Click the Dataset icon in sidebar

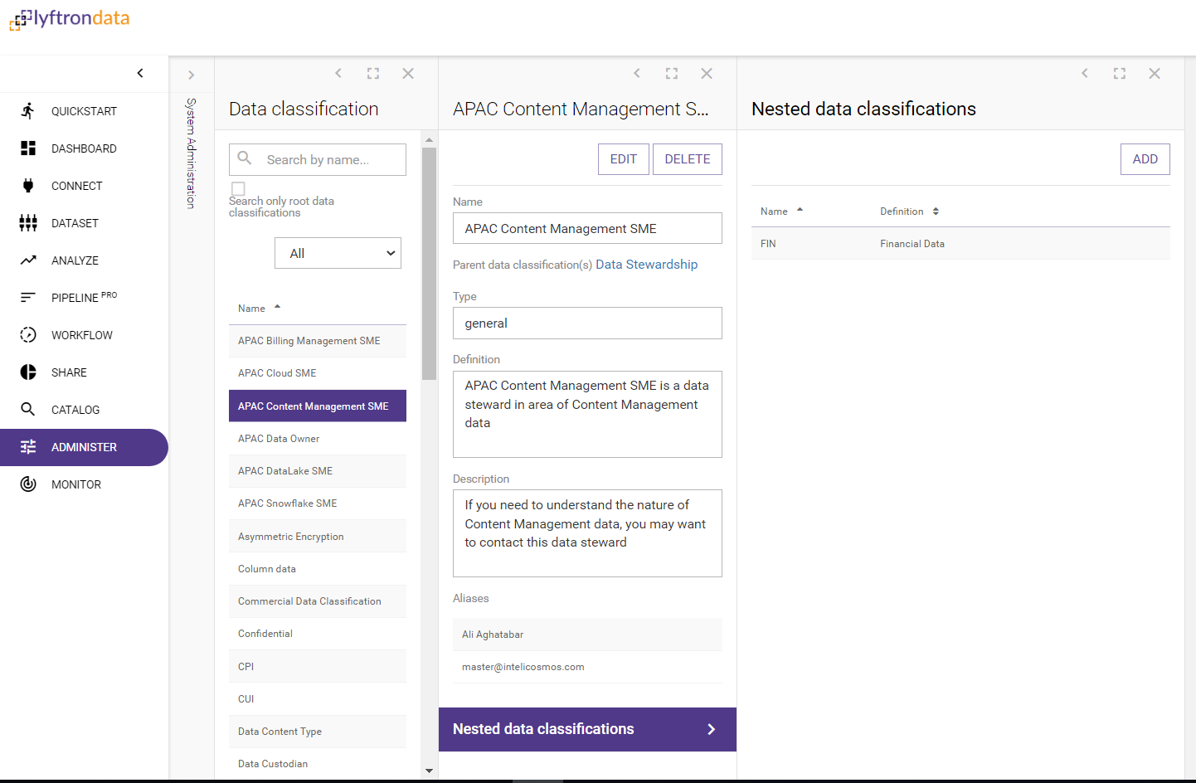[28, 223]
